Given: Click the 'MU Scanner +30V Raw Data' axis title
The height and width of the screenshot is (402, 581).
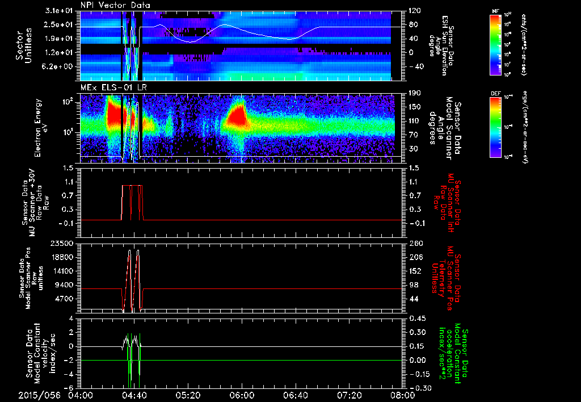Looking at the screenshot, I should click(35, 203).
